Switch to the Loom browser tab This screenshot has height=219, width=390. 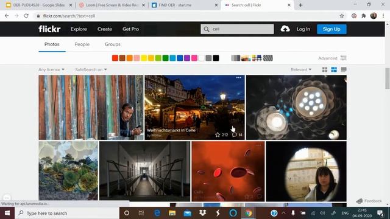pos(112,5)
